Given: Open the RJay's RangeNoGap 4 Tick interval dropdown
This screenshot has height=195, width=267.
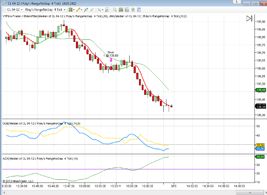Looking at the screenshot, I should pyautogui.click(x=45, y=10).
